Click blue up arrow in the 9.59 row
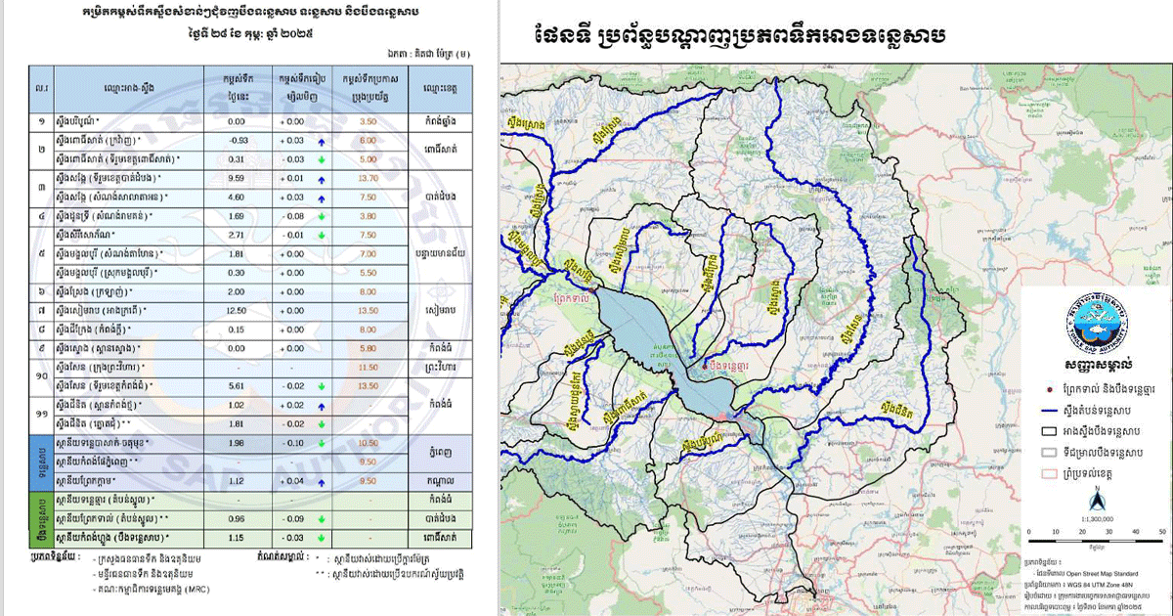Image resolution: width=1173 pixels, height=616 pixels. click(320, 179)
